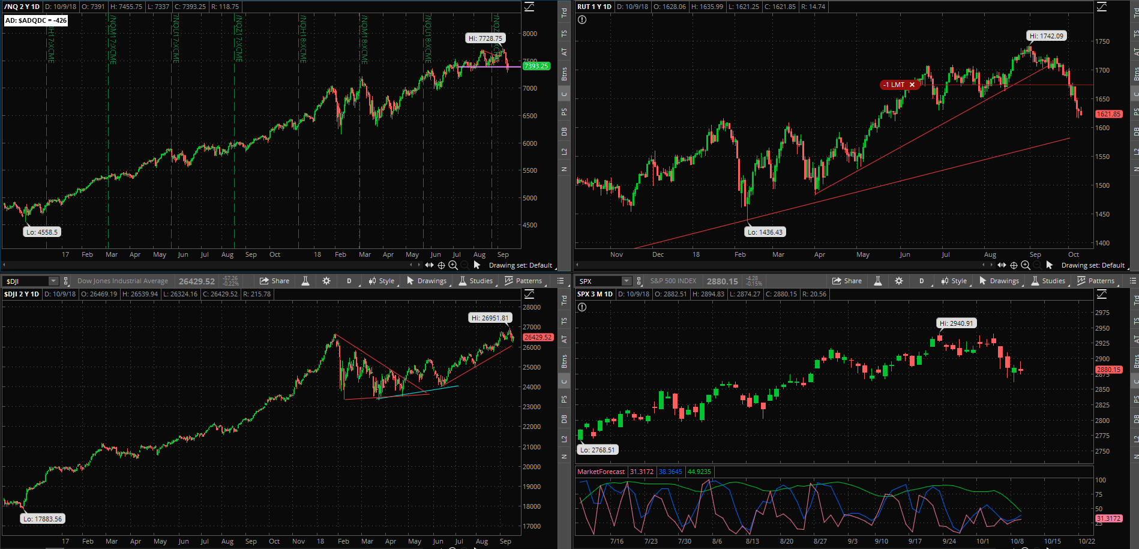Click the scale icon on the RUT chart
The height and width of the screenshot is (549, 1139).
tap(1102, 7)
